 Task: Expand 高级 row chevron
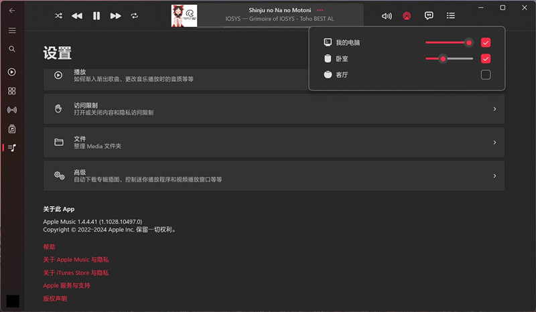pyautogui.click(x=494, y=176)
